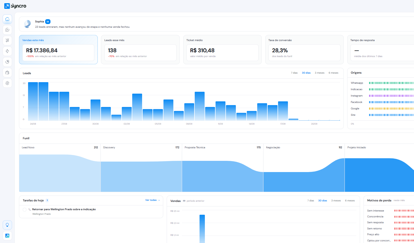414x243 pixels.
Task: Select 30 dias in Vendas chart
Action: click(323, 201)
